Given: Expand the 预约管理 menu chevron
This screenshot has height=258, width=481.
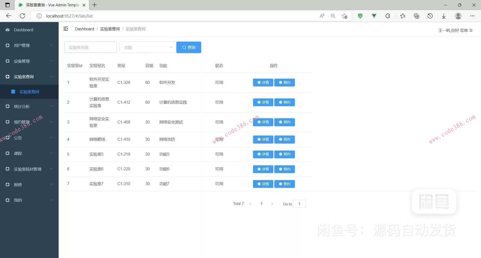Looking at the screenshot, I should tap(52, 122).
